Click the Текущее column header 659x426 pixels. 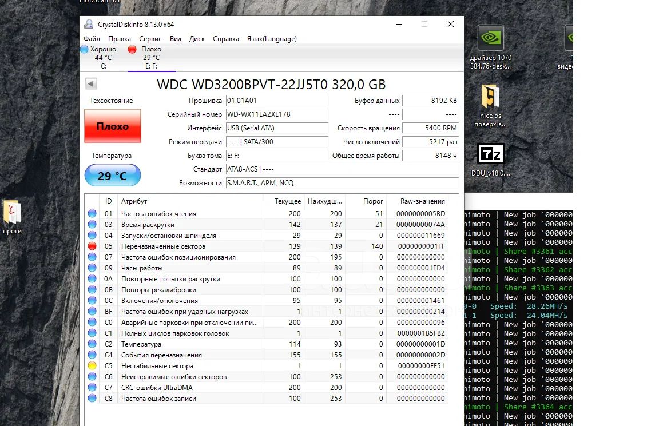[x=283, y=201]
